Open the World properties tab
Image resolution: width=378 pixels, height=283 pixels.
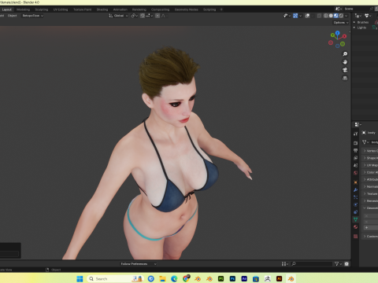point(356,173)
